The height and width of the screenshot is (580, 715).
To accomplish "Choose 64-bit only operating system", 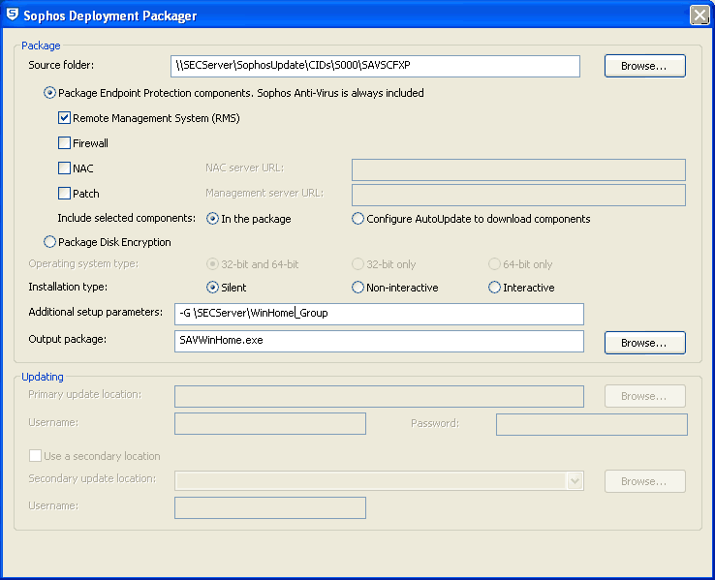I will tap(494, 263).
